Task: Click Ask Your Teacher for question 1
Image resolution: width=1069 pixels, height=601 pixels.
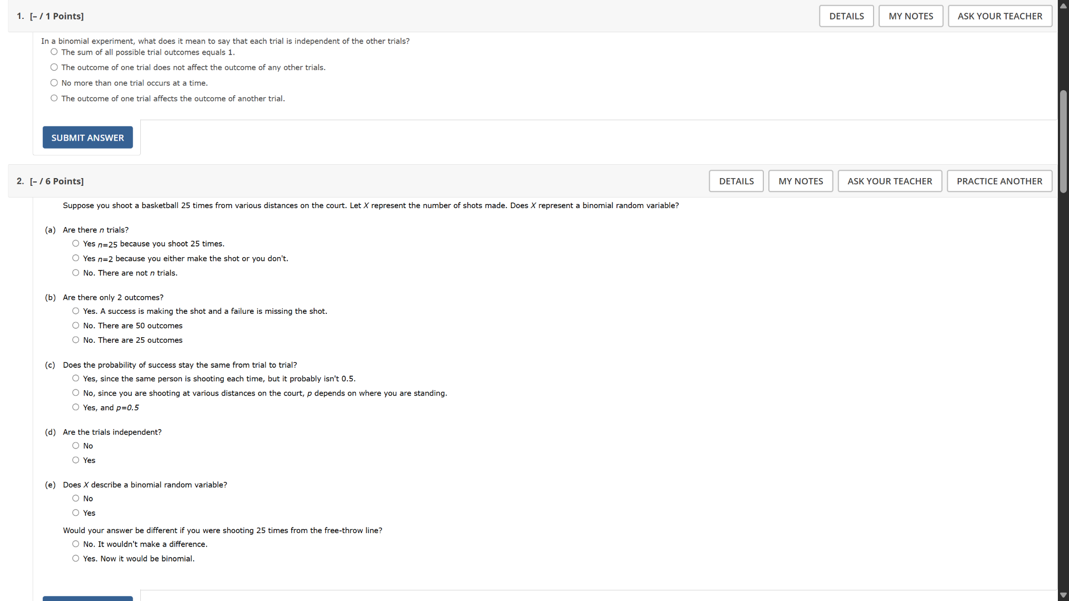Action: coord(1000,16)
